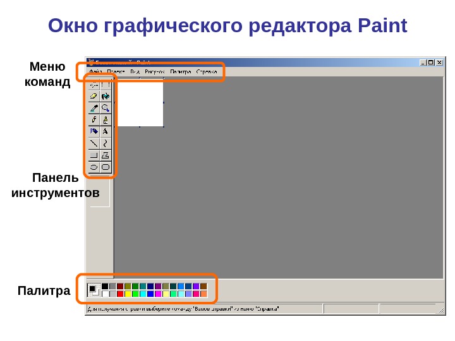Click the status bar help text
Screen dimensions: 455x341
click(183, 309)
